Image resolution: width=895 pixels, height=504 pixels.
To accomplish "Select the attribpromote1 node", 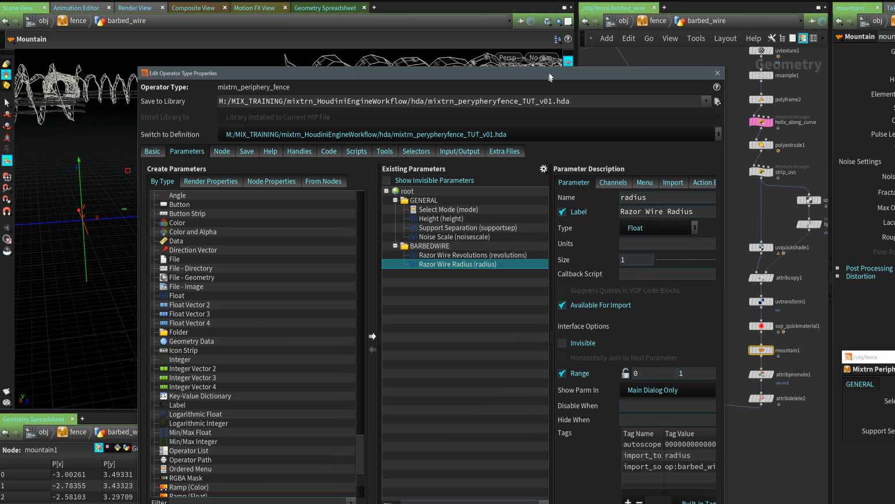I will (x=761, y=374).
